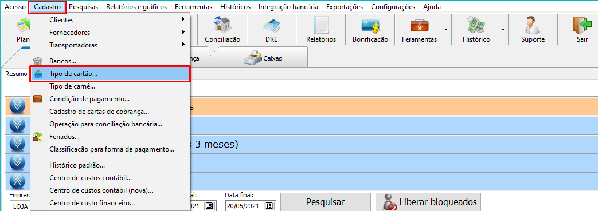Expand the orange panel's blue arrow button
Image resolution: width=598 pixels, height=211 pixels.
coord(17,106)
